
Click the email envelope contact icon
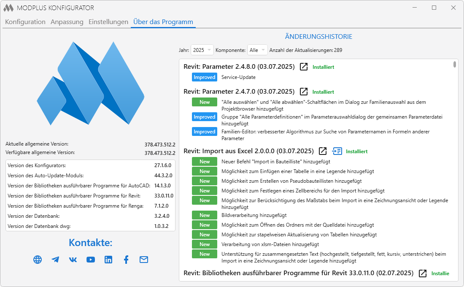144,260
